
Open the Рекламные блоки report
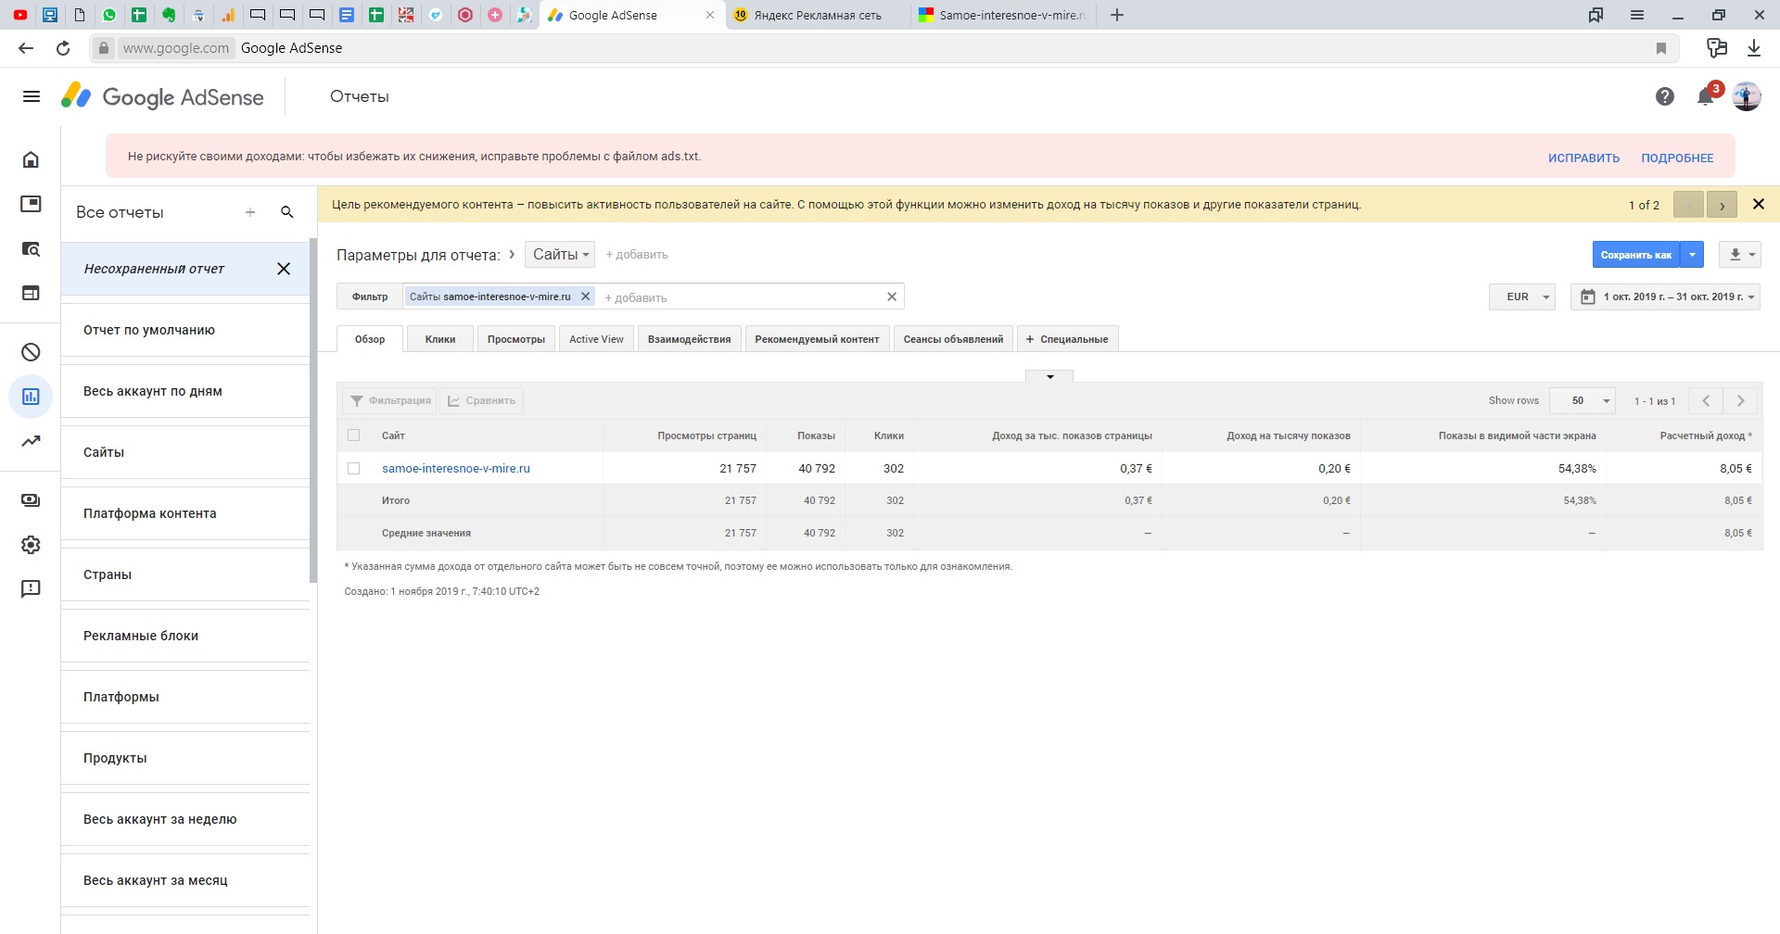coord(185,636)
